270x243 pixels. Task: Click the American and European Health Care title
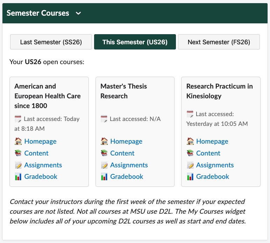coord(48,96)
